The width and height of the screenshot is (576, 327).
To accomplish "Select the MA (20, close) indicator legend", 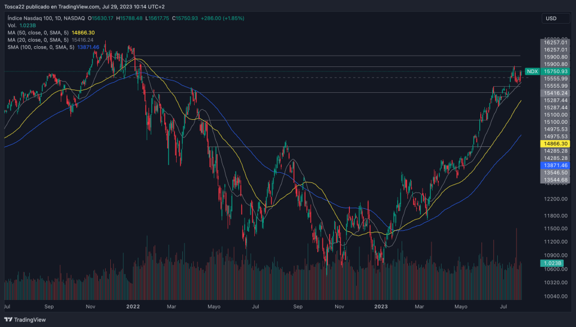I will (38, 40).
